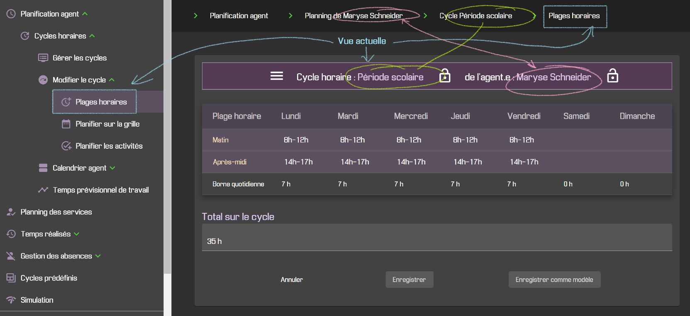Click the Calendrier agent icon
The width and height of the screenshot is (690, 316).
43,168
